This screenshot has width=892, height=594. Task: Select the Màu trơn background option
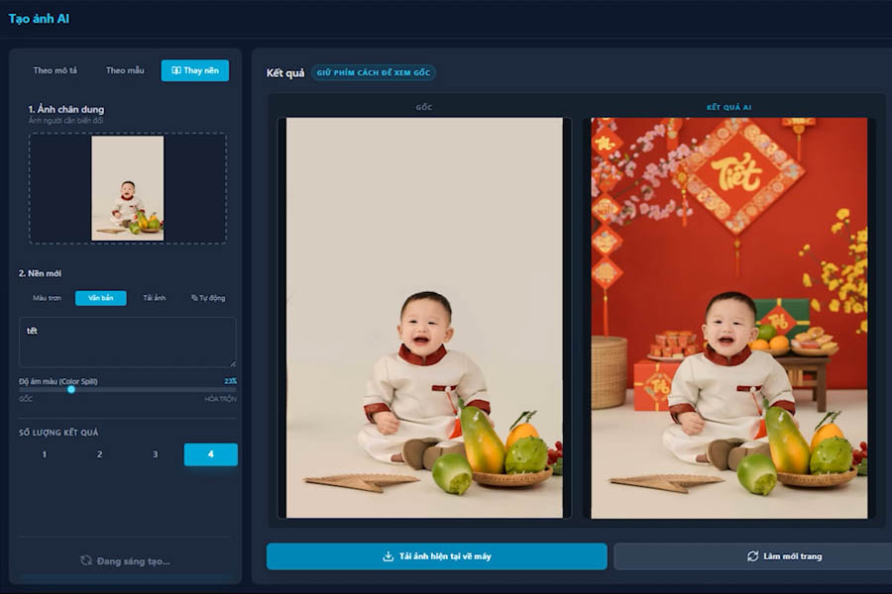[47, 298]
